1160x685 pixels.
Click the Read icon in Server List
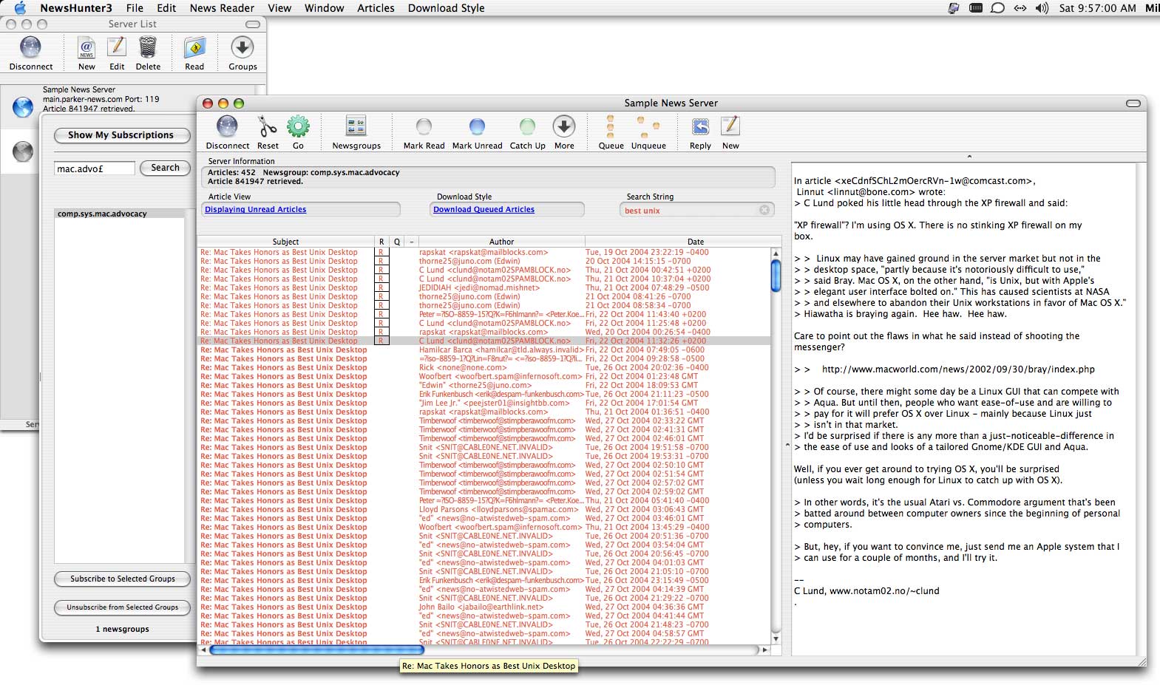(x=194, y=48)
